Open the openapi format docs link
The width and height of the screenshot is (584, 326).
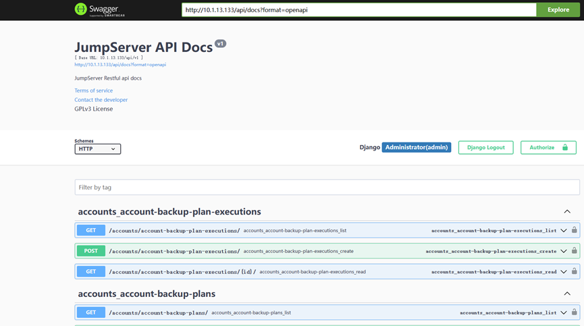click(120, 65)
